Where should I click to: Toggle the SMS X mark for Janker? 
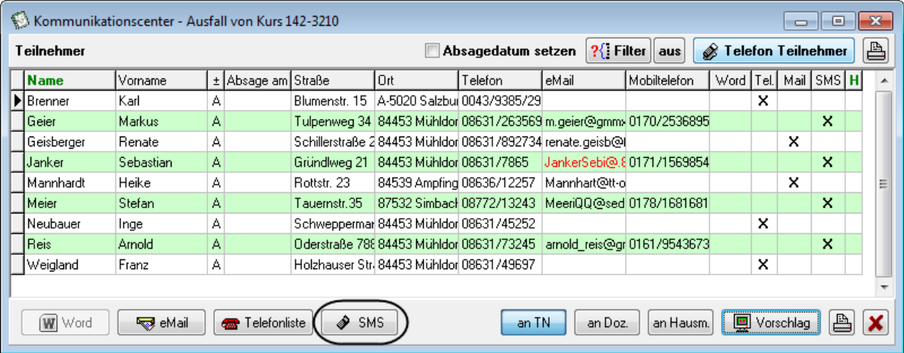[x=828, y=162]
